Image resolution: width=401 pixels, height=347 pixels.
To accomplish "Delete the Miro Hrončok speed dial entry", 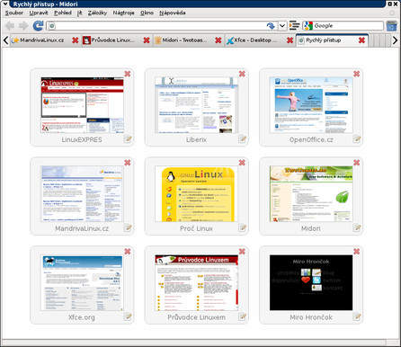I will coord(356,251).
